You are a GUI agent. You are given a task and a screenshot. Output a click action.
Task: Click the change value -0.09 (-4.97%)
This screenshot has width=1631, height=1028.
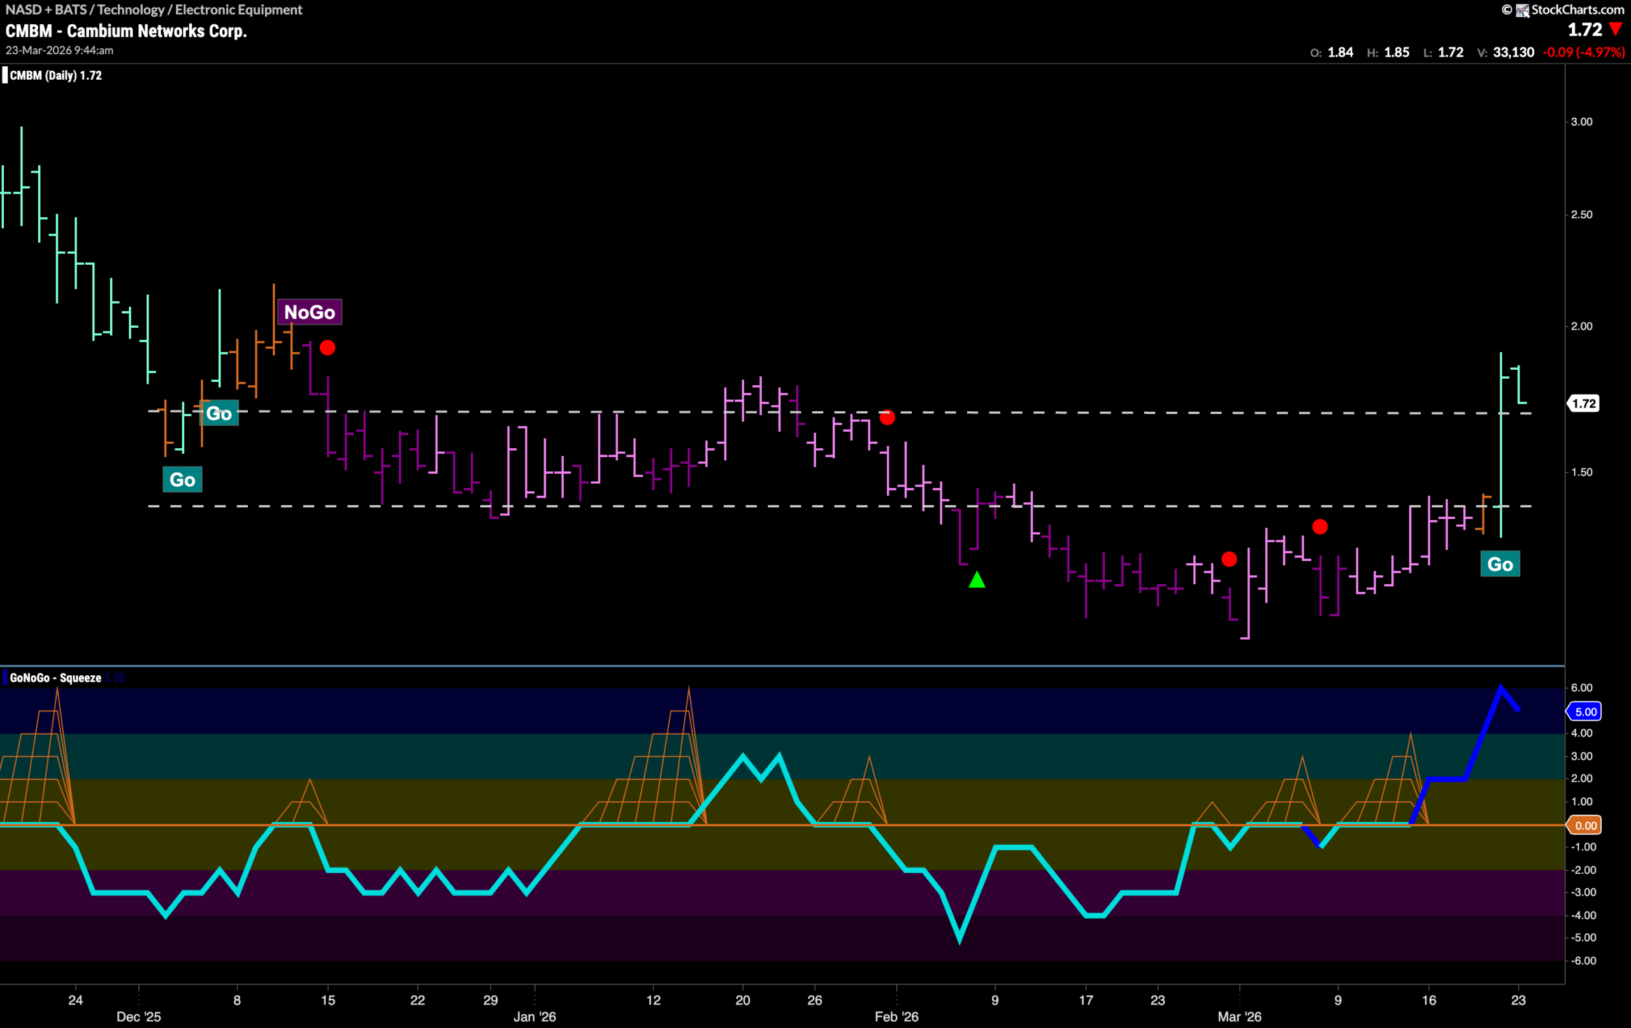[1584, 52]
